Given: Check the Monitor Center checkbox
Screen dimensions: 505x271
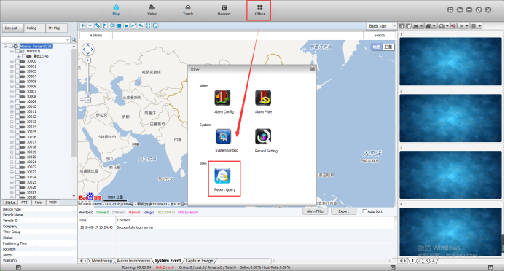Looking at the screenshot, I should click(x=11, y=47).
